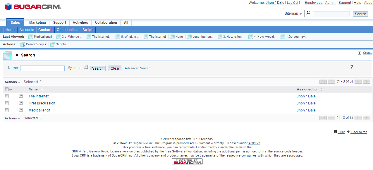Open the Log Out link
The image size is (373, 170).
293,3
